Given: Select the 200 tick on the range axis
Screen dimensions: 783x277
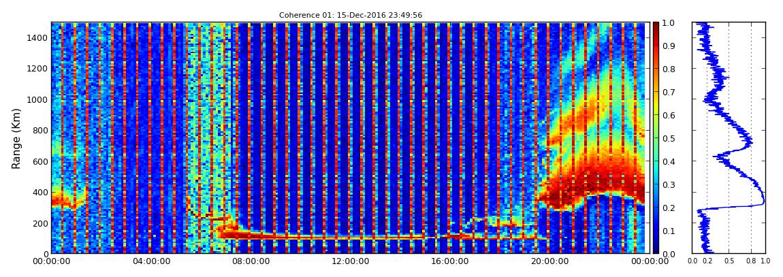Looking at the screenshot, I should (39, 223).
